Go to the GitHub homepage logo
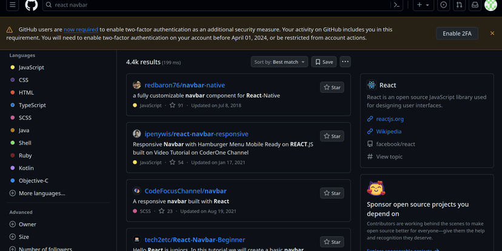 tap(32, 4)
